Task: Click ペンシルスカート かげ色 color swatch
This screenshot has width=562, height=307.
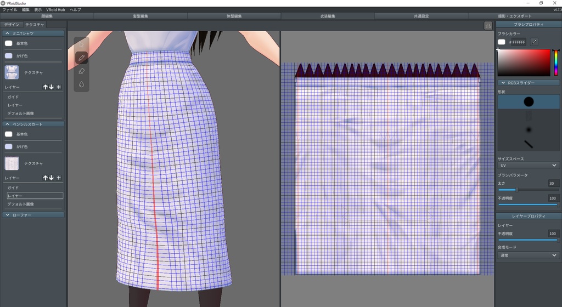Action: click(x=9, y=147)
